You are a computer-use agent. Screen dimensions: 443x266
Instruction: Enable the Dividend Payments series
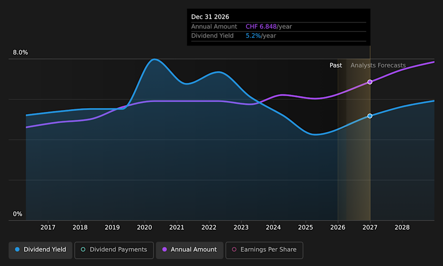[x=114, y=249]
